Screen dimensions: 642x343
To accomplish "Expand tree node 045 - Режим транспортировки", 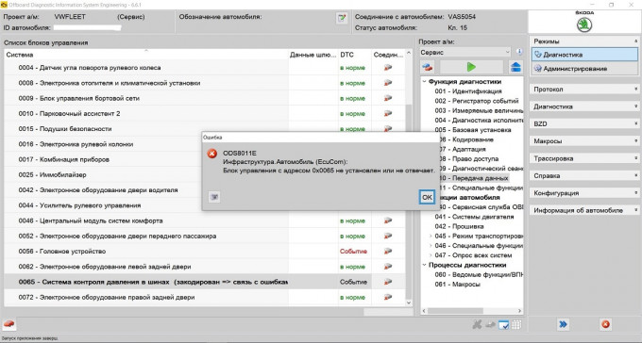I will (431, 236).
